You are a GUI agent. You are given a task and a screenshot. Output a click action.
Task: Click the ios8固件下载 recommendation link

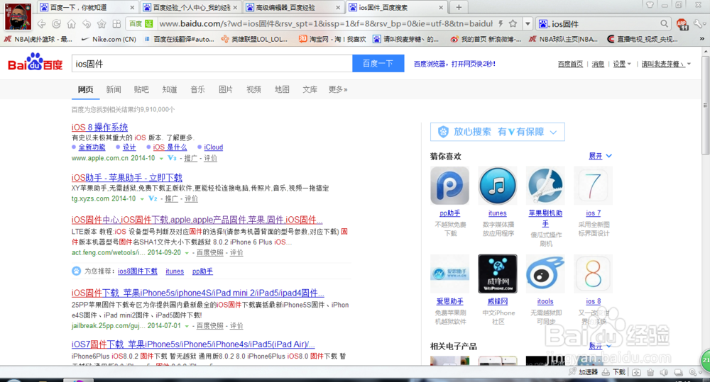[138, 271]
